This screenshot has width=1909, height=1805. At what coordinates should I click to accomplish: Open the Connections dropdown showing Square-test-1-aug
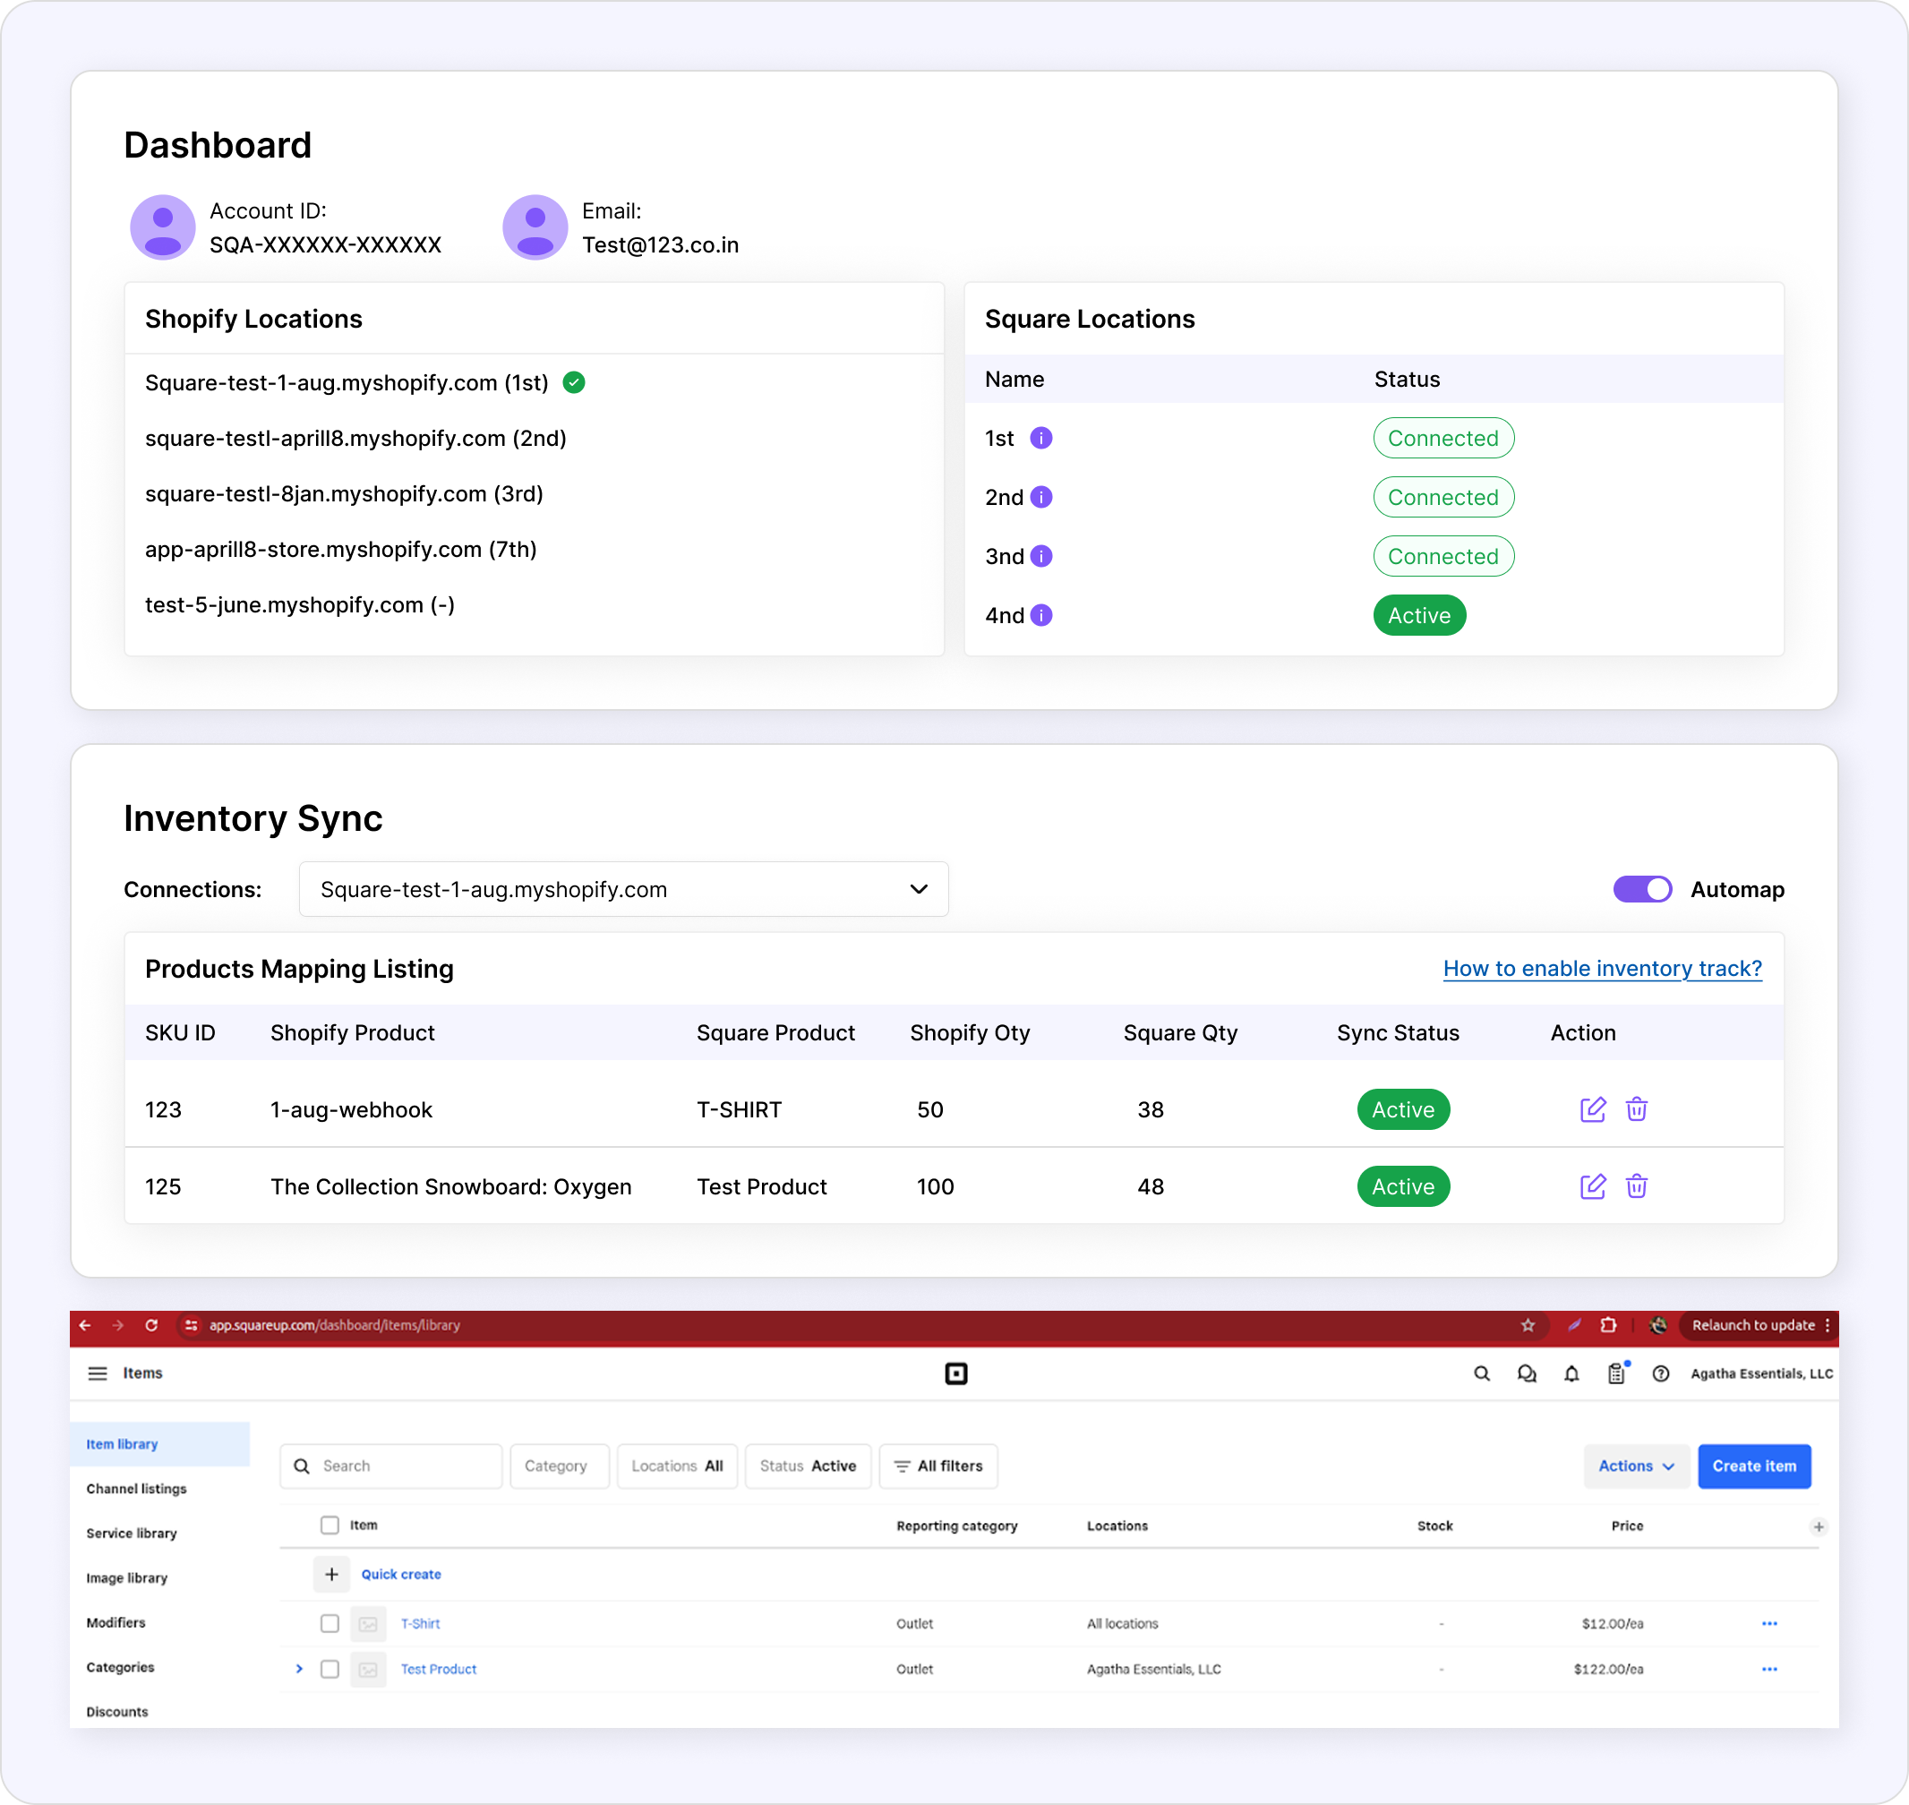click(623, 889)
